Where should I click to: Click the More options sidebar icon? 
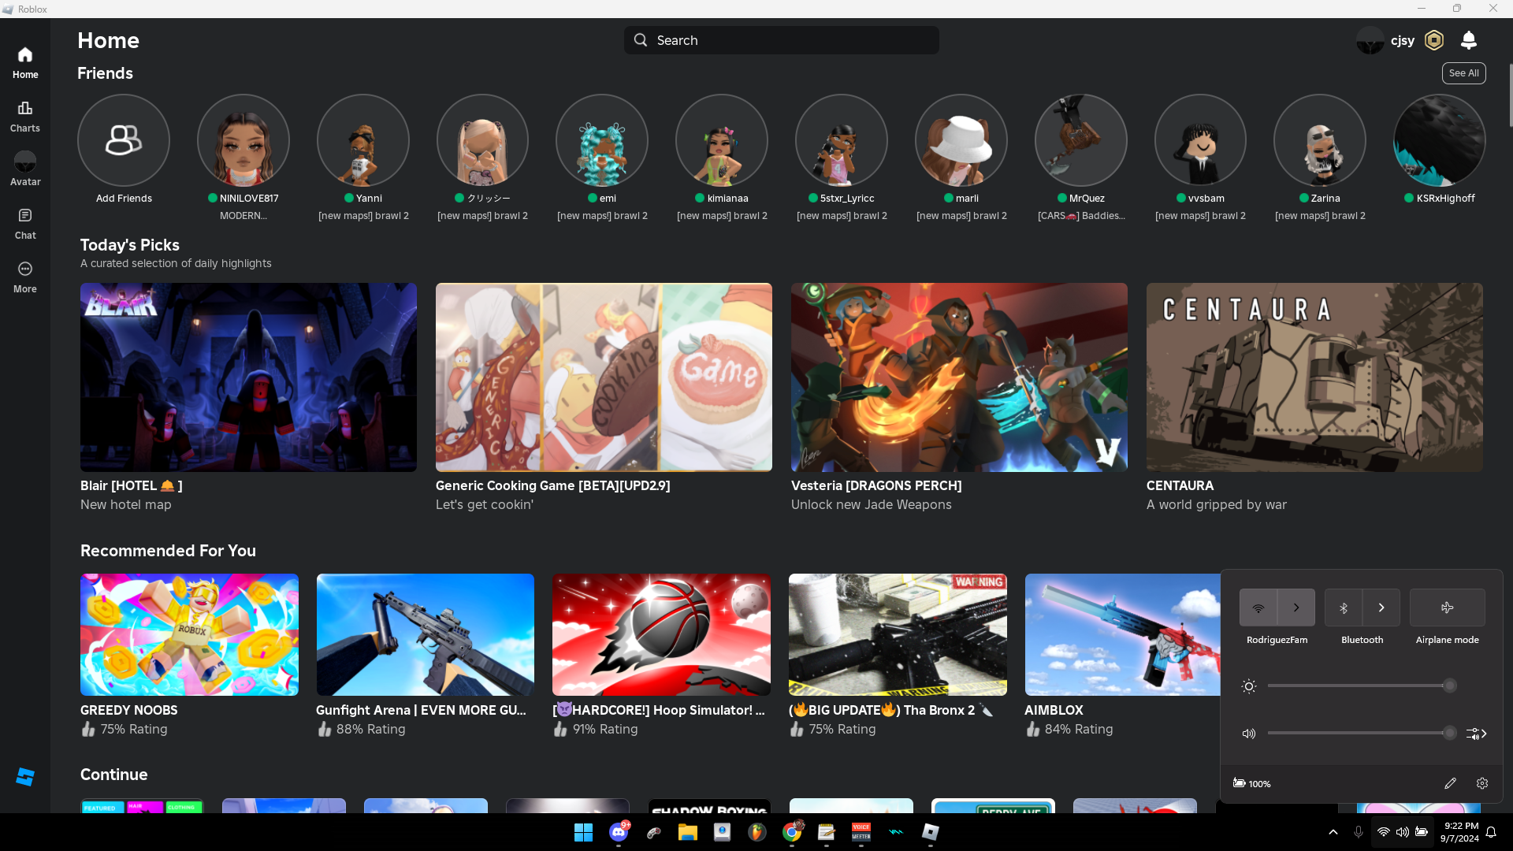25,277
